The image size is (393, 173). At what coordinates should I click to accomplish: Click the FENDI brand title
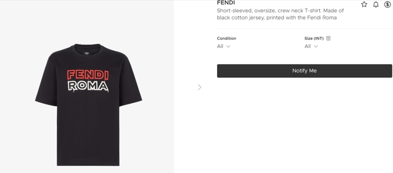[226, 3]
